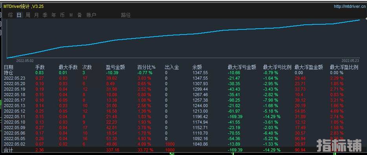
Task: Open the 周 weekly tab
Action: click(x=28, y=15)
